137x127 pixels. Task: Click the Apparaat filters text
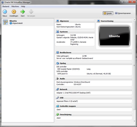pyautogui.click(x=67, y=101)
